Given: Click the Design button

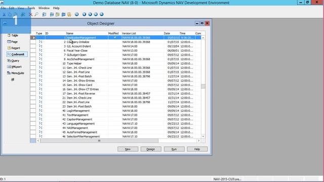Looking at the screenshot, I should (151, 149).
